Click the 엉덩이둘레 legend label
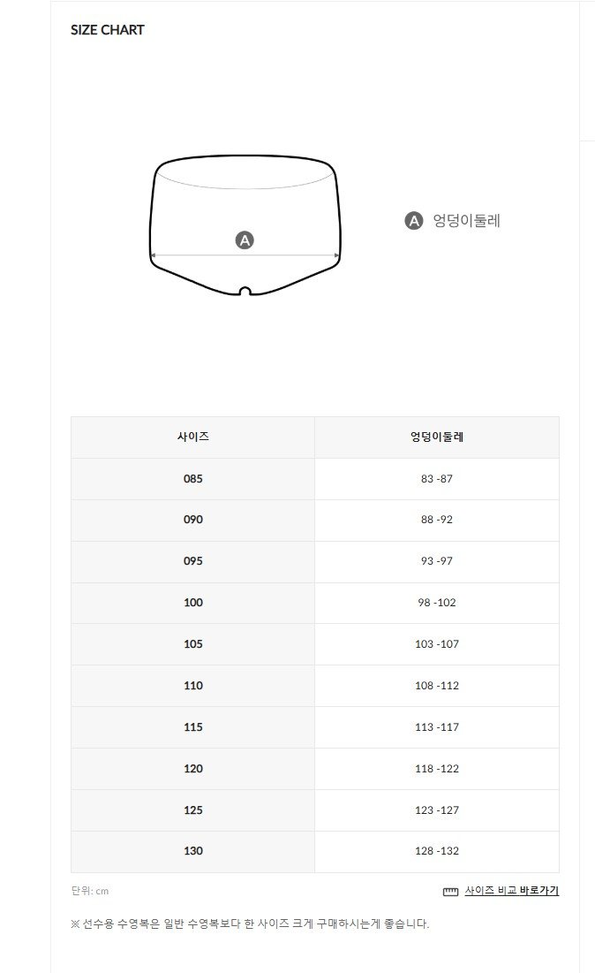The image size is (595, 973). pos(466,220)
